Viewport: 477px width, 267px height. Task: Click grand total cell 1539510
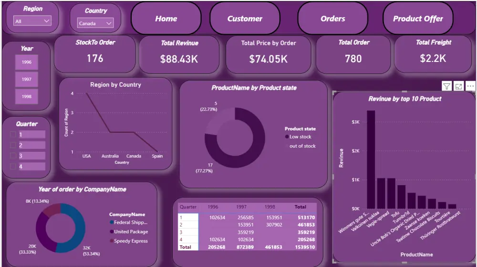click(305, 247)
